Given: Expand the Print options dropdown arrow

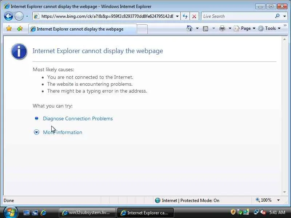Looking at the screenshot, I should (230, 28).
